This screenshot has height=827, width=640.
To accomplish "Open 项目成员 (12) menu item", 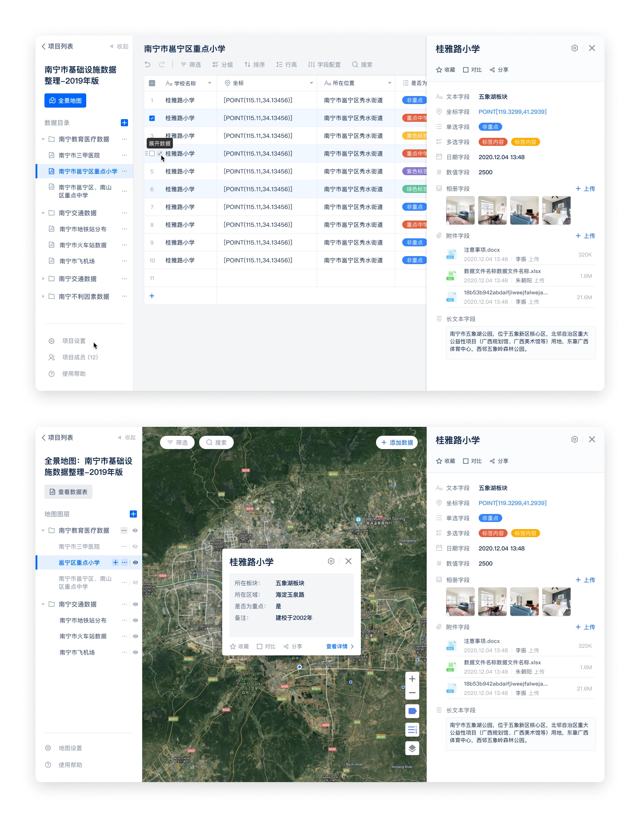I will pyautogui.click(x=80, y=357).
